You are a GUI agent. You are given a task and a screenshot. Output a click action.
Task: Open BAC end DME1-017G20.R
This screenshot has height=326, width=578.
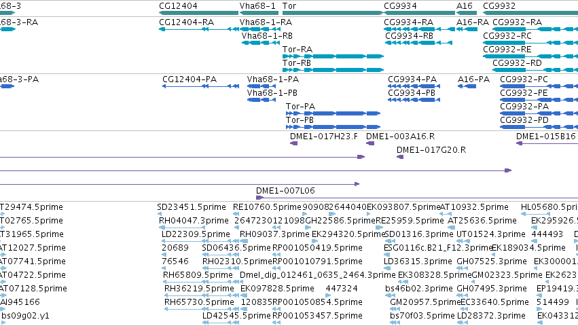[x=431, y=150]
